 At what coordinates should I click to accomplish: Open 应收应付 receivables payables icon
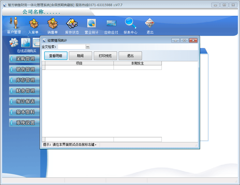click(x=111, y=24)
